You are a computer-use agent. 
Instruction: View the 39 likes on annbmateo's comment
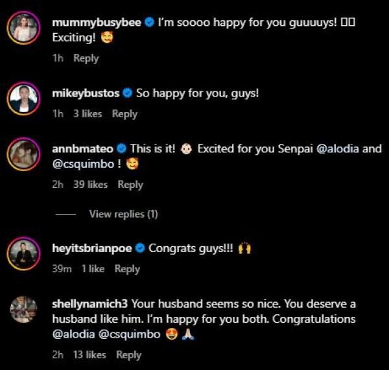(x=90, y=185)
